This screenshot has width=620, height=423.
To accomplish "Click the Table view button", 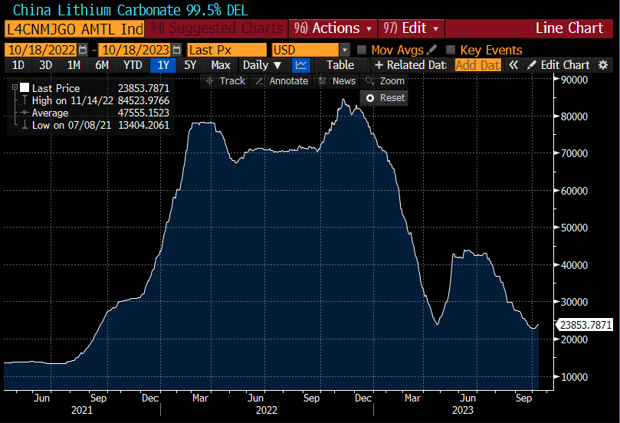I will tap(340, 65).
